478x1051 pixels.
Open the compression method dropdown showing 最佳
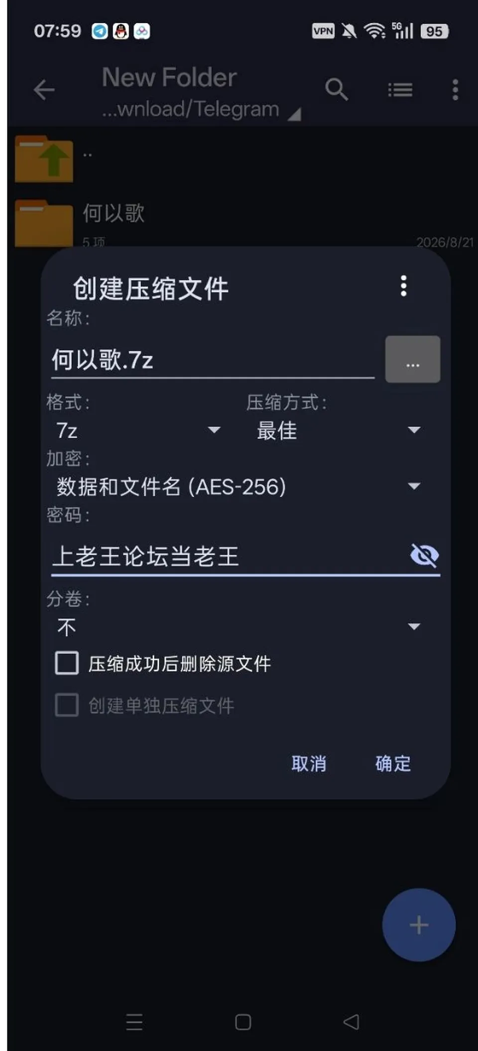pos(339,430)
